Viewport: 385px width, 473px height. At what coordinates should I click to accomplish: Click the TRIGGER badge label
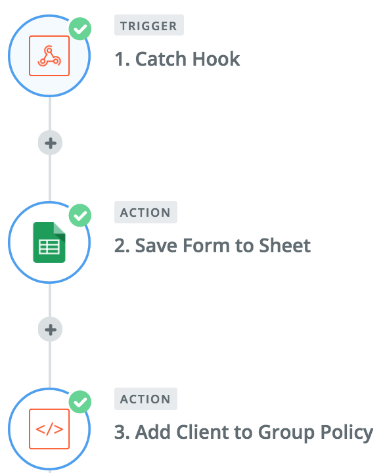[149, 26]
